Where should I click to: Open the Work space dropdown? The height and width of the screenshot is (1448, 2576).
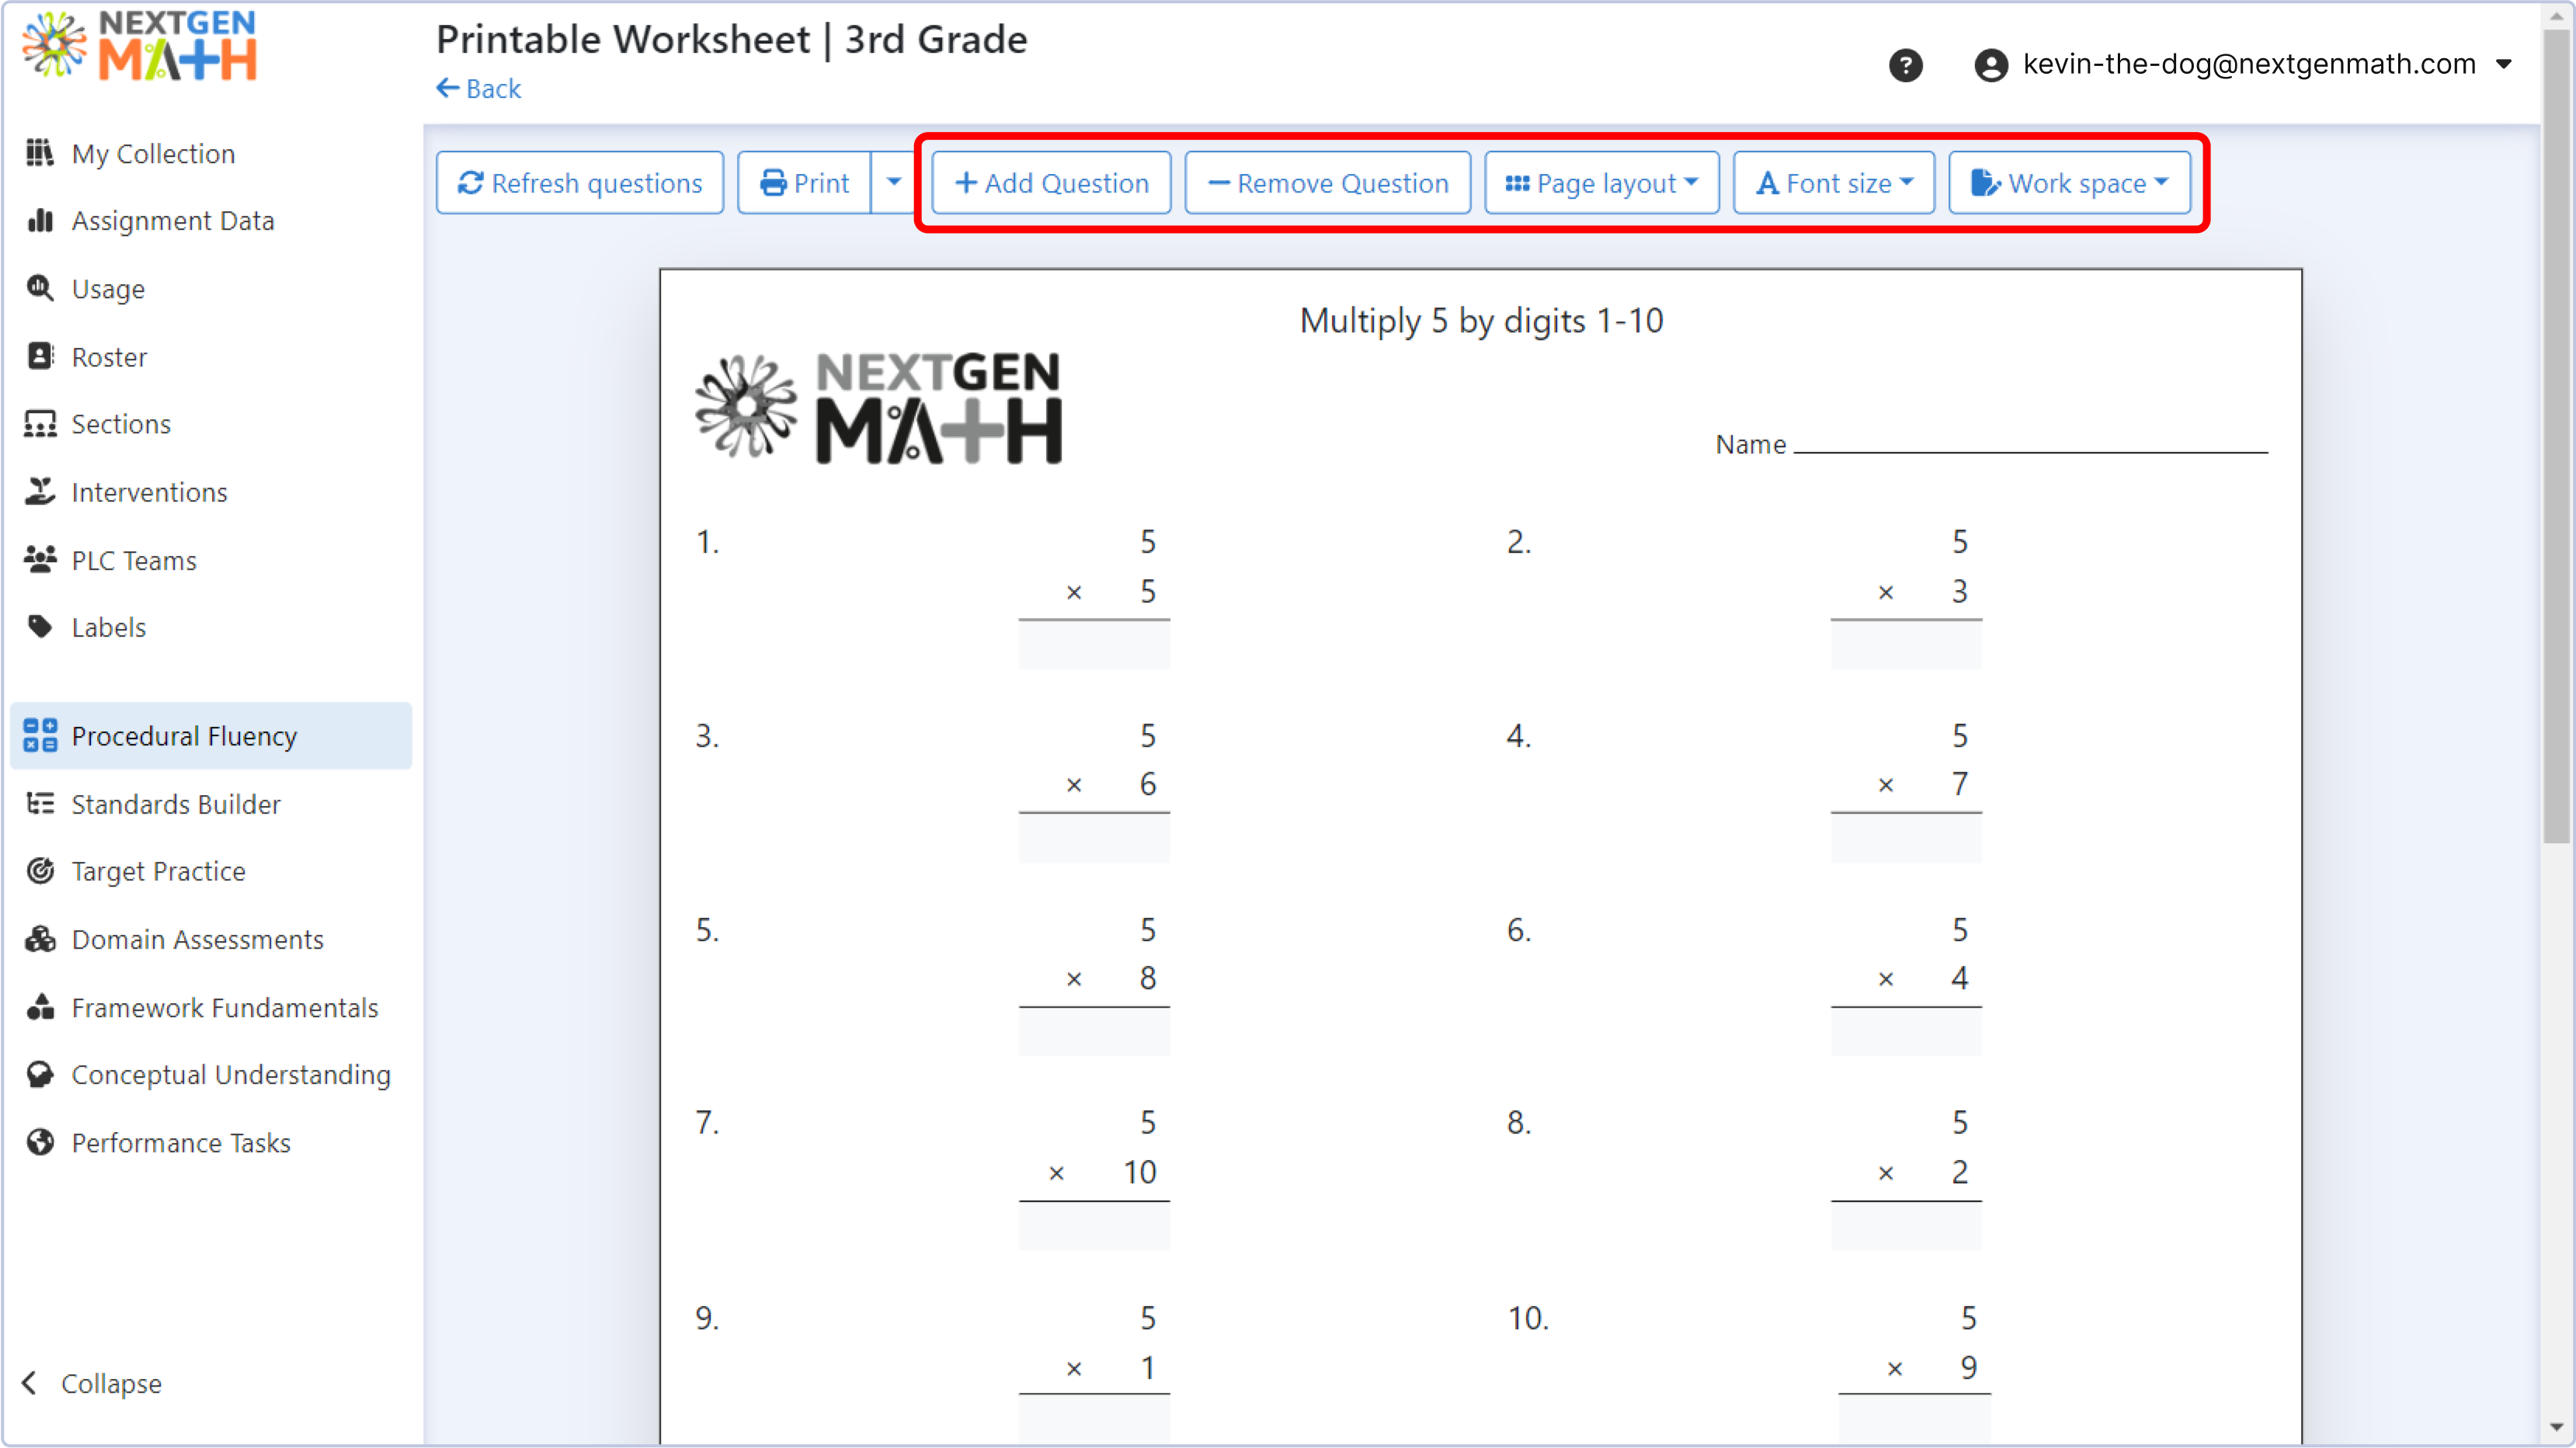(2068, 183)
